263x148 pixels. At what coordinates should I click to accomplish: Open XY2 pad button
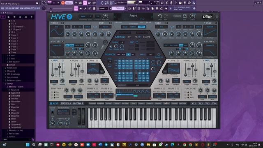201,104
